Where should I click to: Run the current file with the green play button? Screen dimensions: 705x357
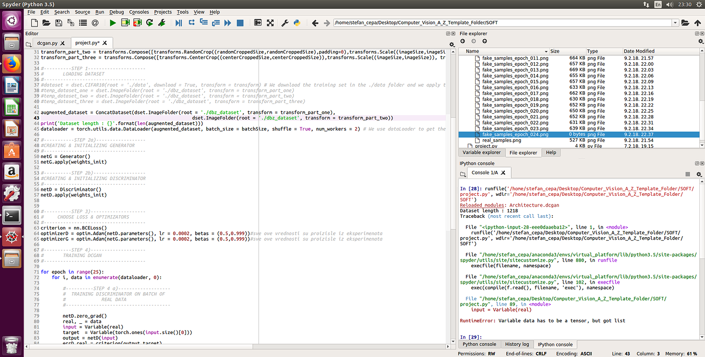point(112,23)
